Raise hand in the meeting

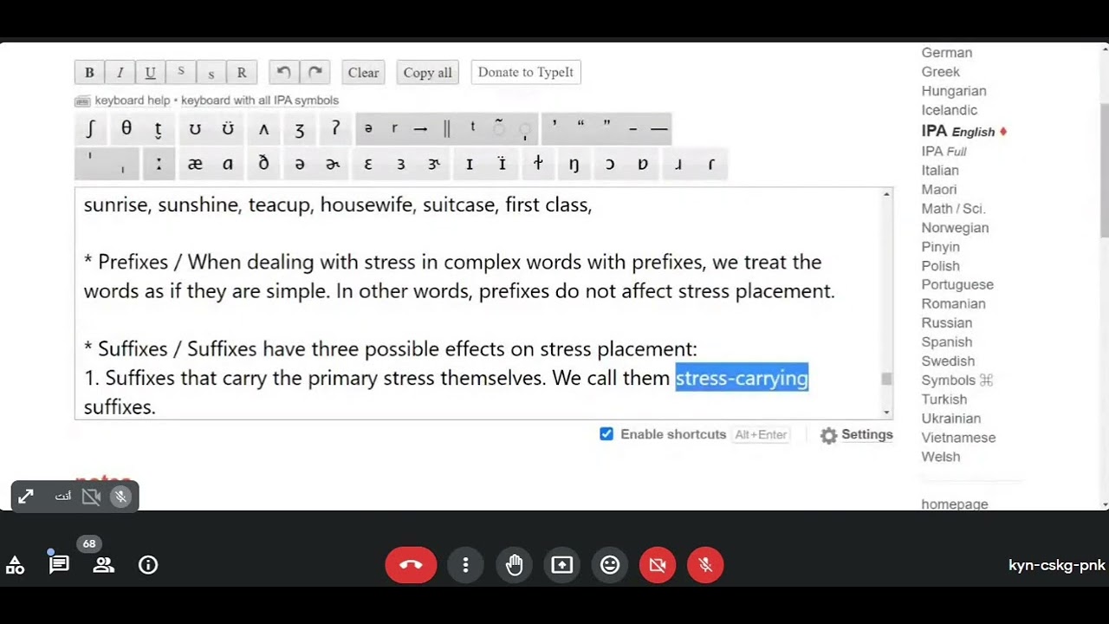click(514, 565)
